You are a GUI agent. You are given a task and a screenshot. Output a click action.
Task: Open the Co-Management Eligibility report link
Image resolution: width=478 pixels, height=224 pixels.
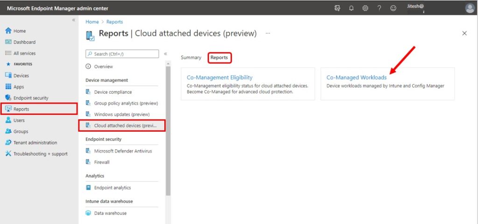point(219,77)
